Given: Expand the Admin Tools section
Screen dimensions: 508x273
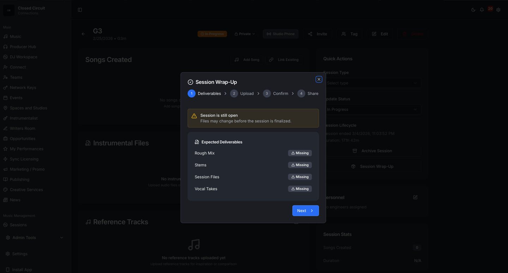Looking at the screenshot, I should tap(35, 238).
